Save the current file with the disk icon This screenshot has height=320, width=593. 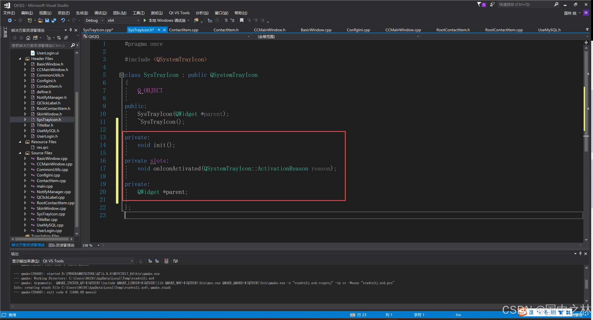click(x=47, y=20)
